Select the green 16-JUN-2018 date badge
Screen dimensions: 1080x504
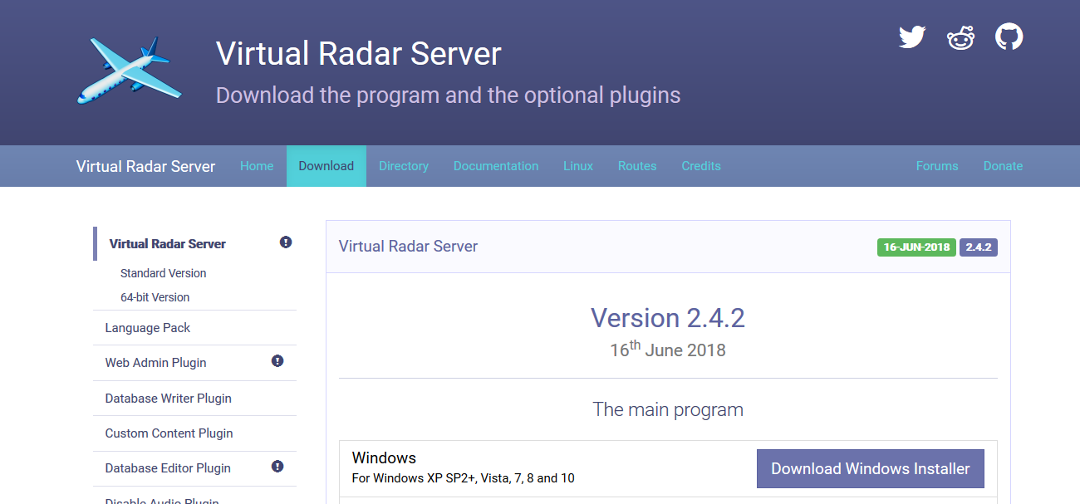[916, 247]
